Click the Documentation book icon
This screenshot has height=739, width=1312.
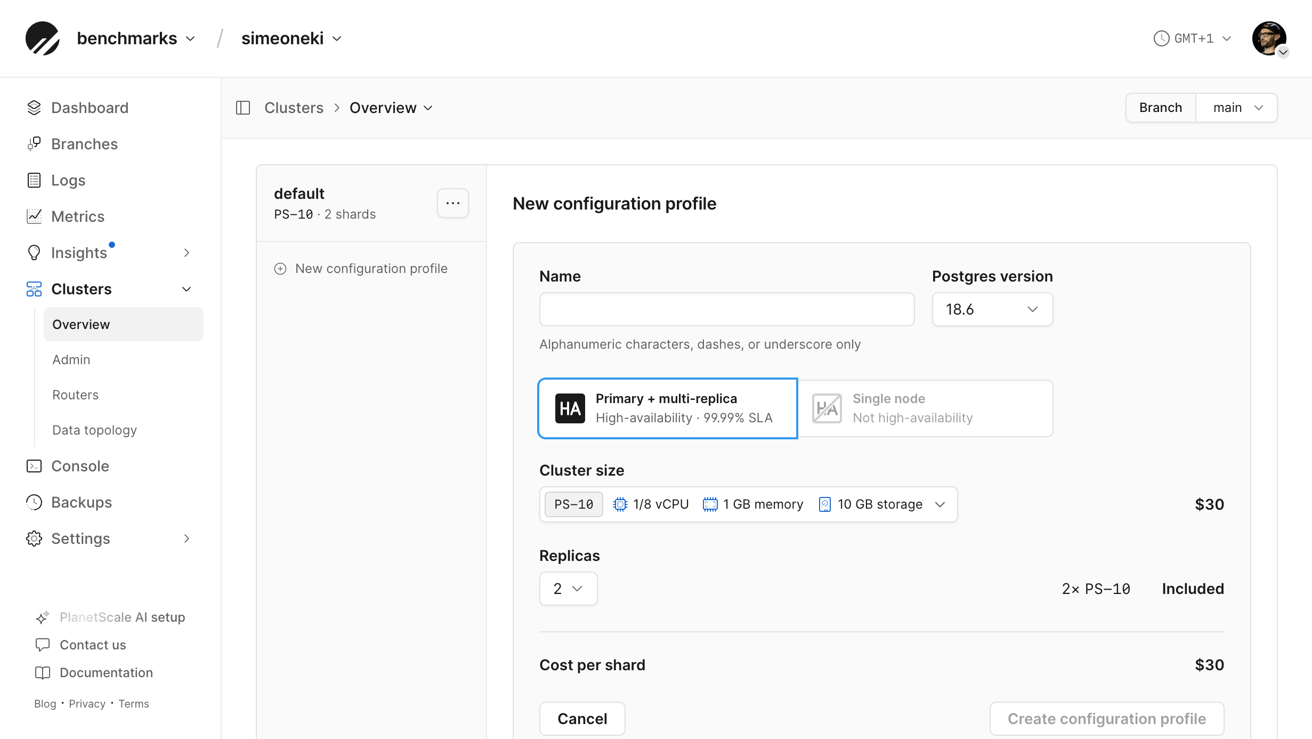click(43, 673)
